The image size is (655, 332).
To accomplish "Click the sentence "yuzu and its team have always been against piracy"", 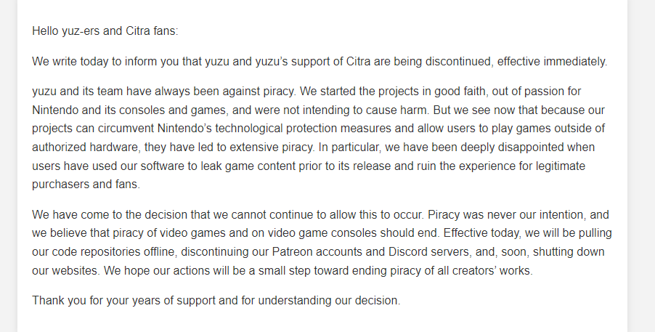I will 164,91.
